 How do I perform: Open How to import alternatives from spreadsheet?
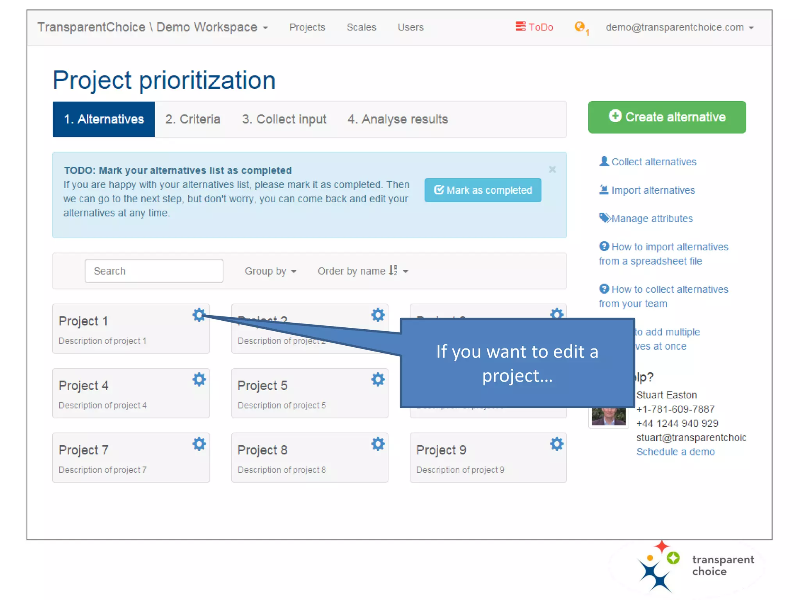click(663, 254)
